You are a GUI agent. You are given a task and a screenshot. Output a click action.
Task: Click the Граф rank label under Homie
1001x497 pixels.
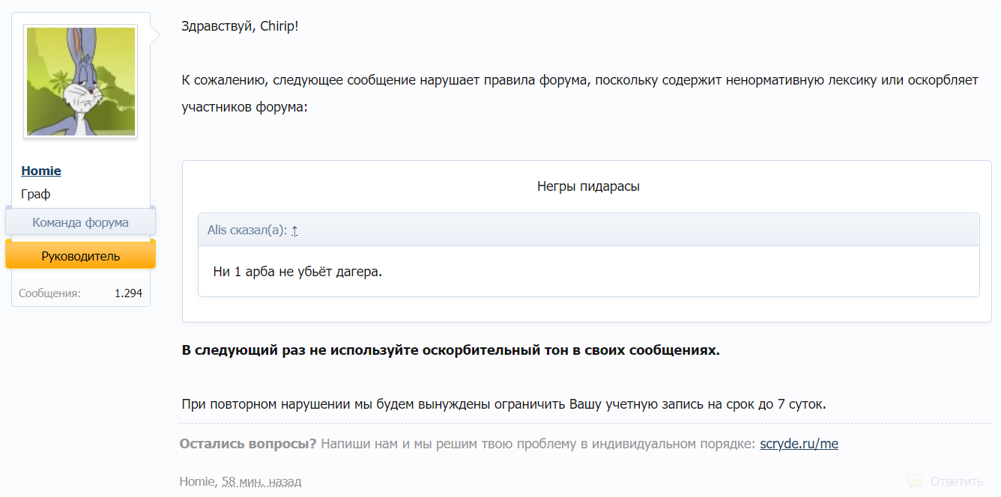[36, 194]
